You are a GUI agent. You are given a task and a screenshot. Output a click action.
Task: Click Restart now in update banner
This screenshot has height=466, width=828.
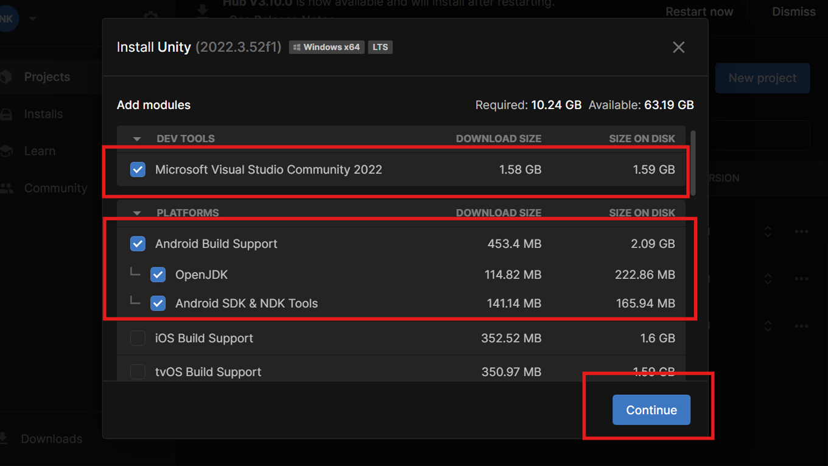point(699,12)
